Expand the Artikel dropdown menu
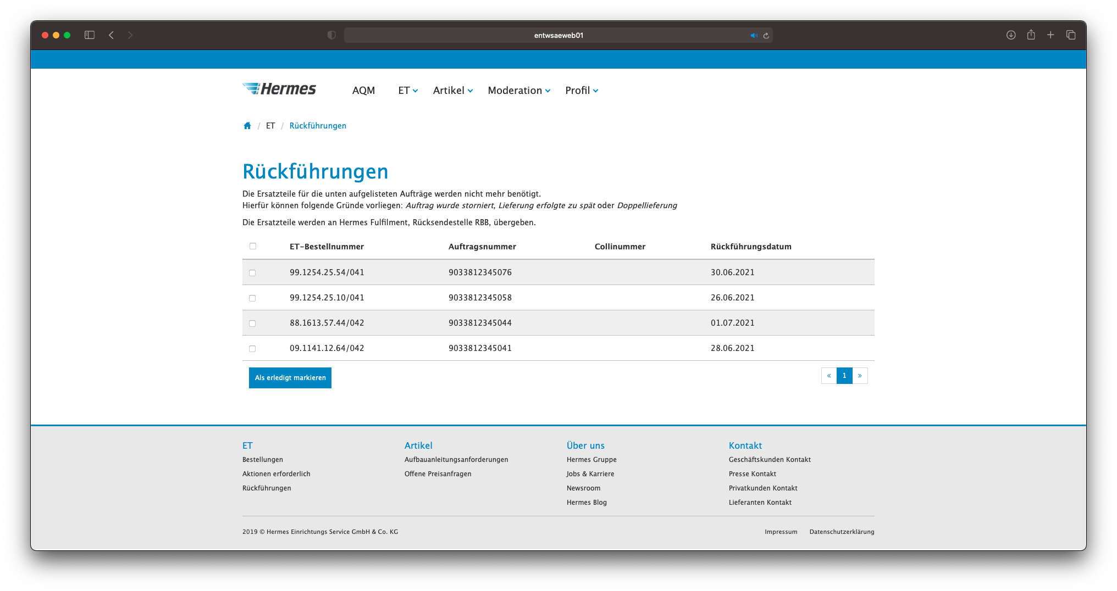1117x591 pixels. coord(453,91)
